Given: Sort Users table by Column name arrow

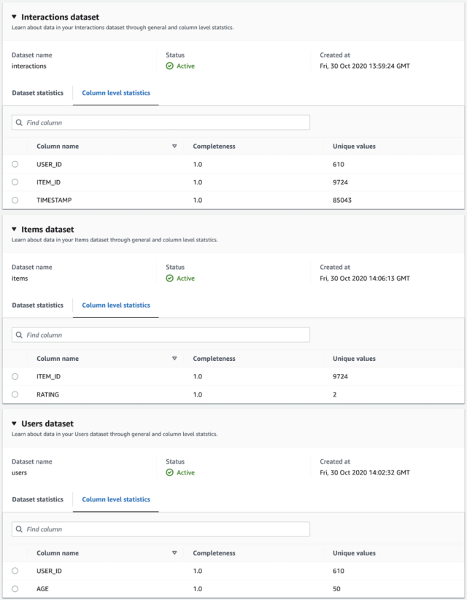Looking at the screenshot, I should click(174, 553).
